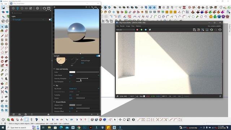Click the Windows Start button
The image size is (231, 130).
tap(3, 127)
